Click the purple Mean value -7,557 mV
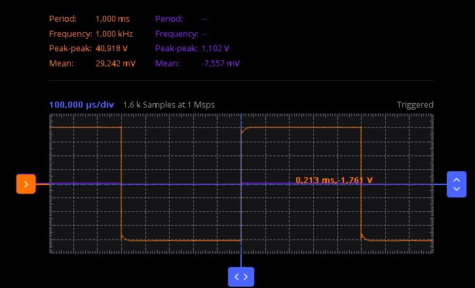This screenshot has width=475, height=288. [221, 63]
